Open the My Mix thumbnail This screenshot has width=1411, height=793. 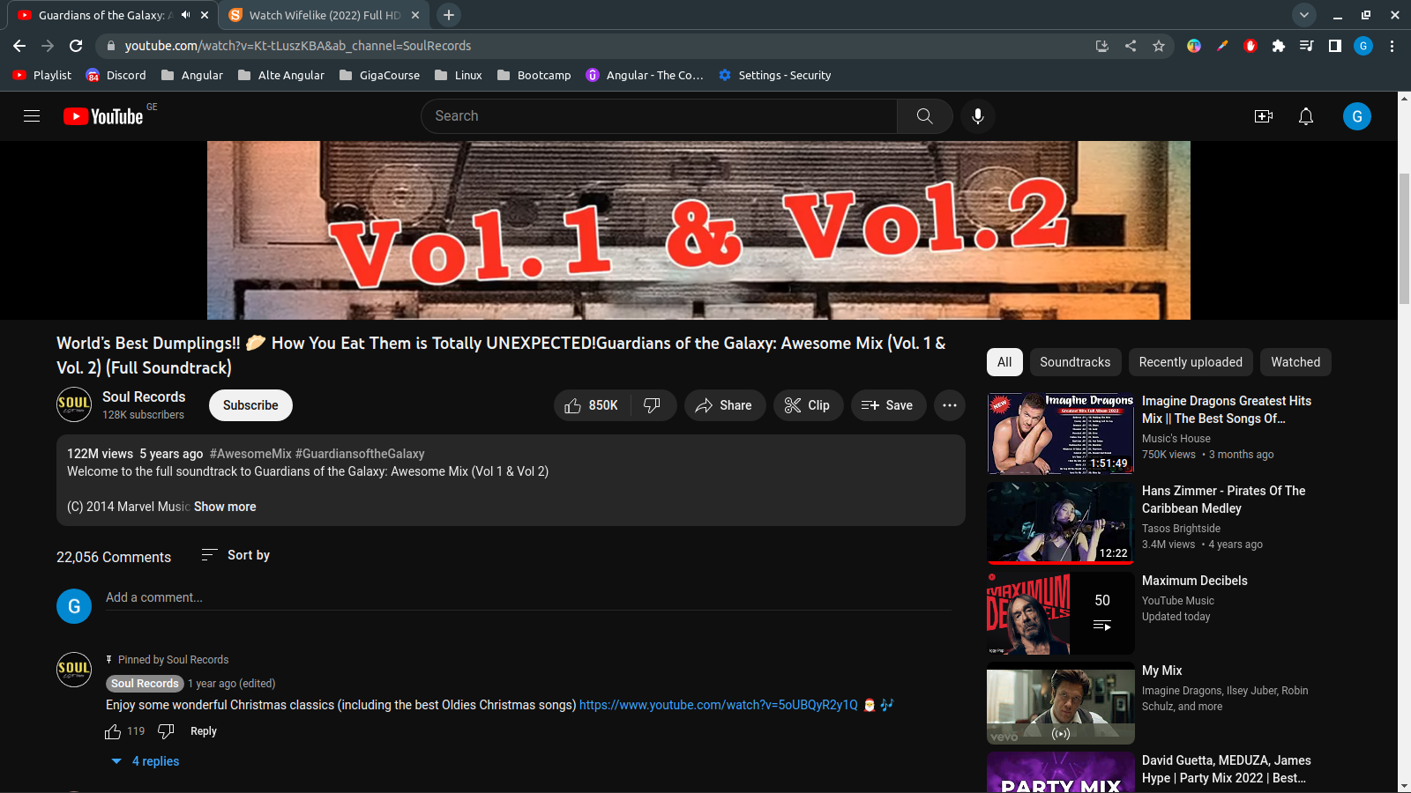pos(1061,703)
